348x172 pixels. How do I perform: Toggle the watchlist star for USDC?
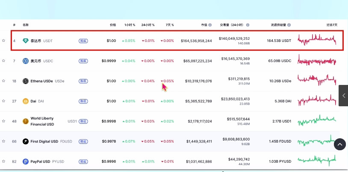coord(3,61)
